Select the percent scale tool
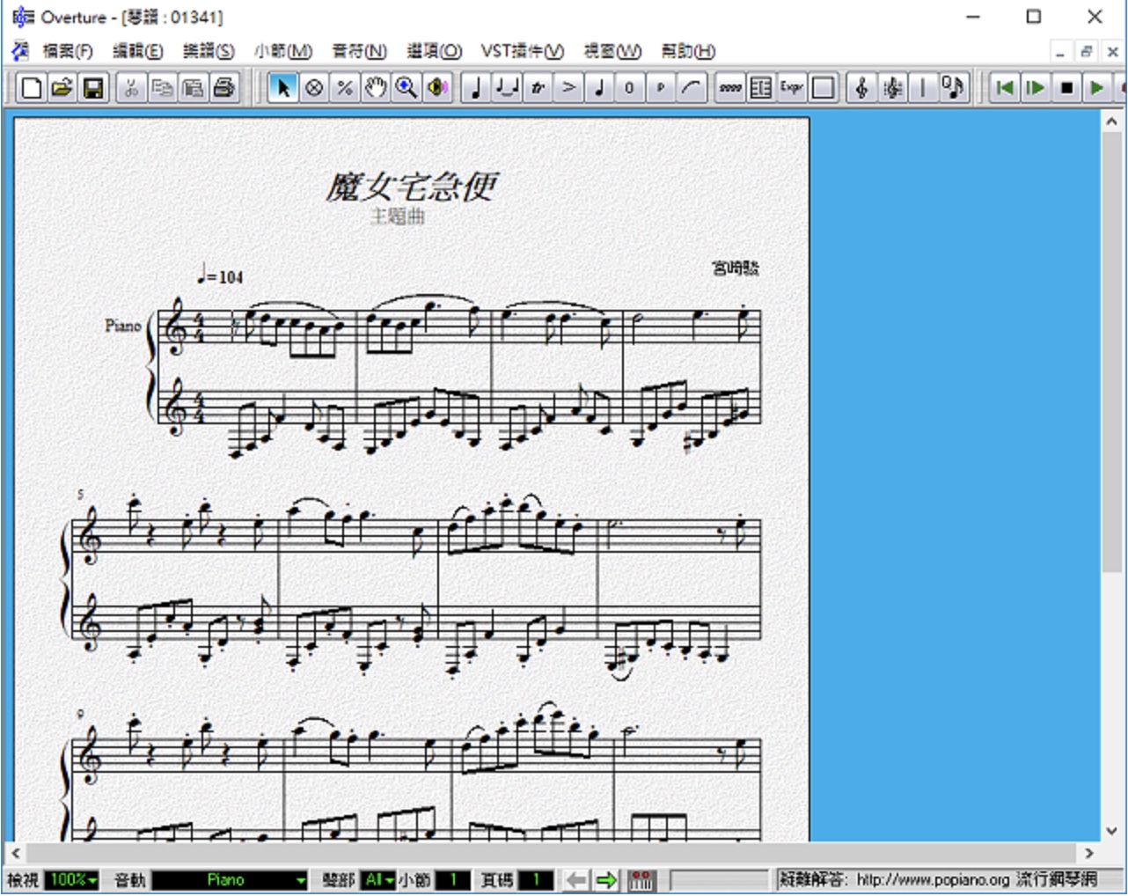This screenshot has width=1128, height=896. tap(345, 88)
